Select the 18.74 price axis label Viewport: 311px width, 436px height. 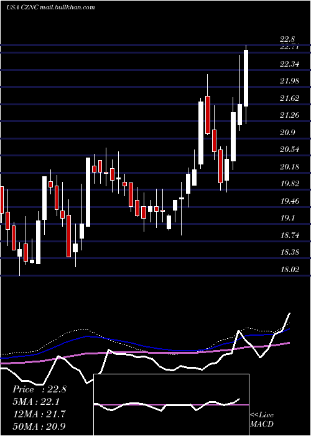coord(290,235)
